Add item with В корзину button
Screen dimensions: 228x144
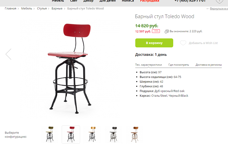click(x=154, y=43)
